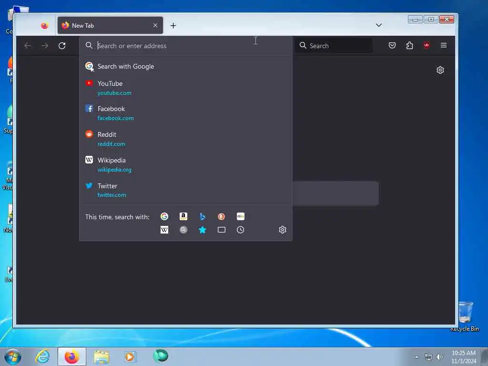Open the Twitter suggestion

tap(186, 190)
